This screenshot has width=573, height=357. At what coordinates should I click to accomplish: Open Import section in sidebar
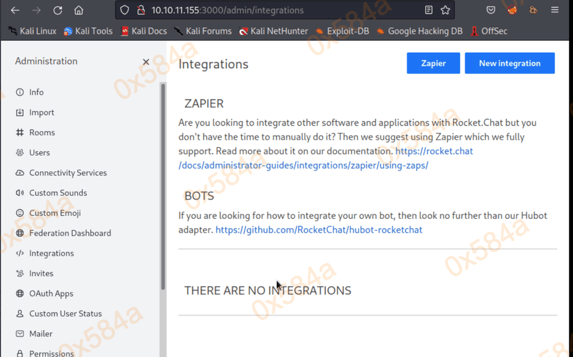(41, 112)
